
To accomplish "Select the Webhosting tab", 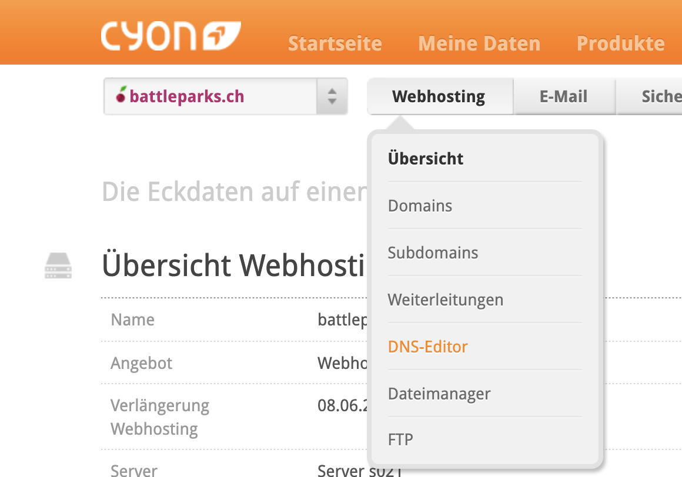I will [x=440, y=96].
